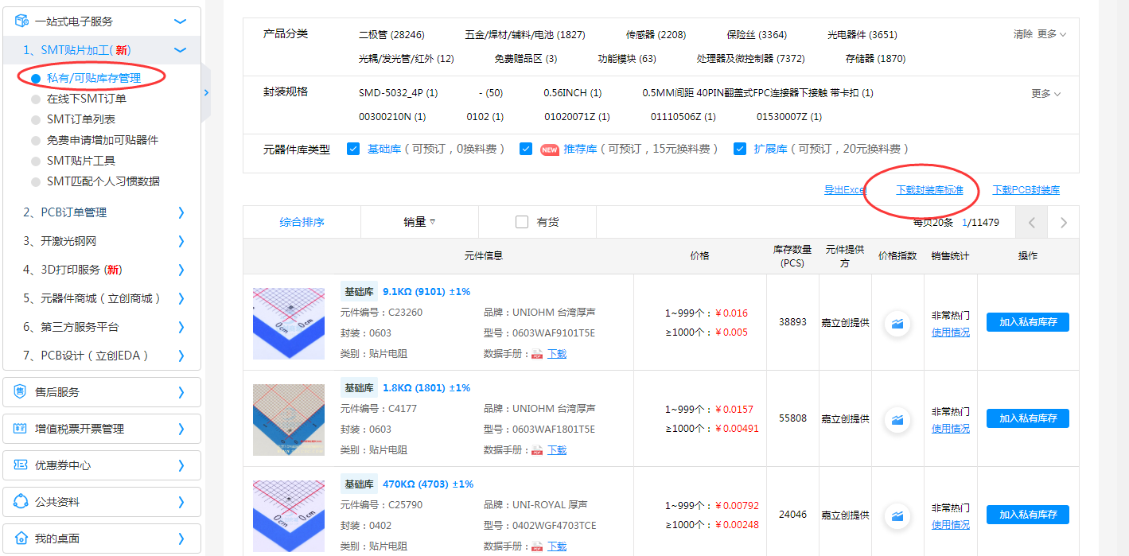The width and height of the screenshot is (1129, 556).
Task: Click PDF datasheet icon for 9.1KΩ resistor
Action: [x=537, y=354]
